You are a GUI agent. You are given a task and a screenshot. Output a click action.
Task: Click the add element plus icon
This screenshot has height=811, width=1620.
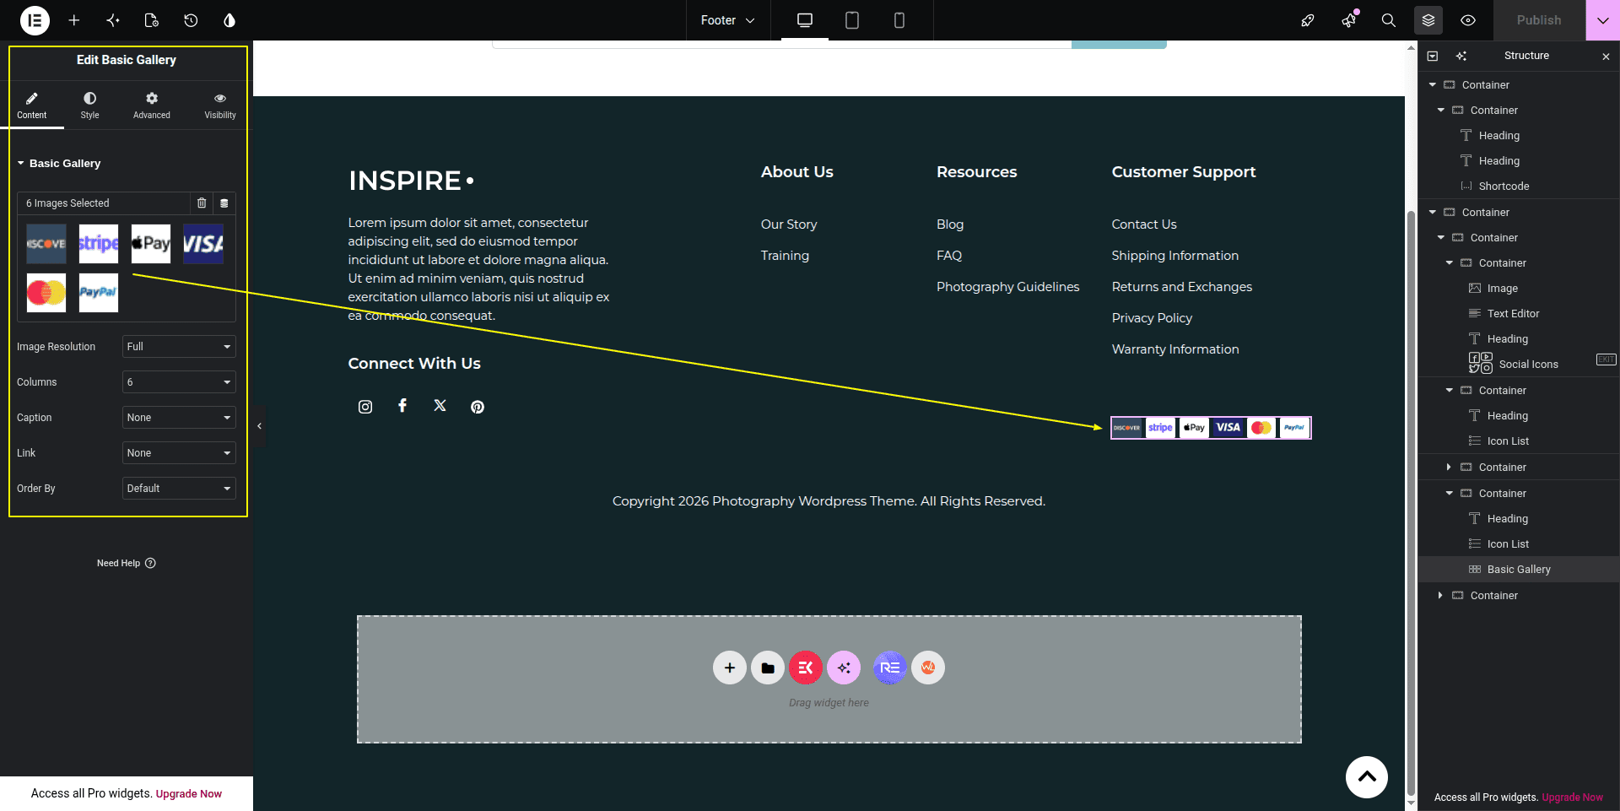[x=74, y=20]
